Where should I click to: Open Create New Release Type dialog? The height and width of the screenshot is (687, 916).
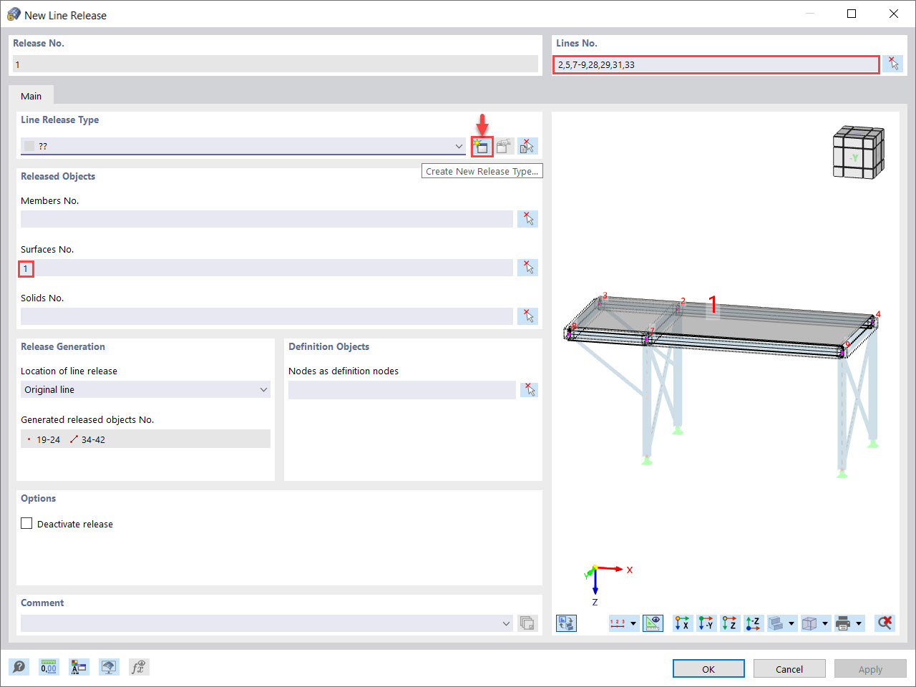[x=481, y=146]
